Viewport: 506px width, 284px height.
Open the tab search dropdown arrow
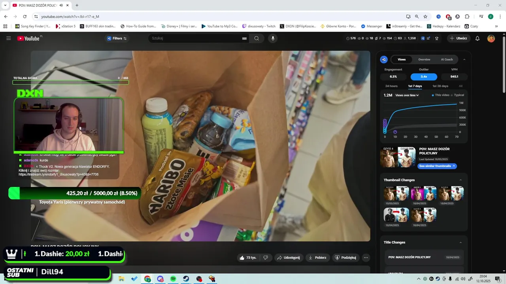point(5,5)
